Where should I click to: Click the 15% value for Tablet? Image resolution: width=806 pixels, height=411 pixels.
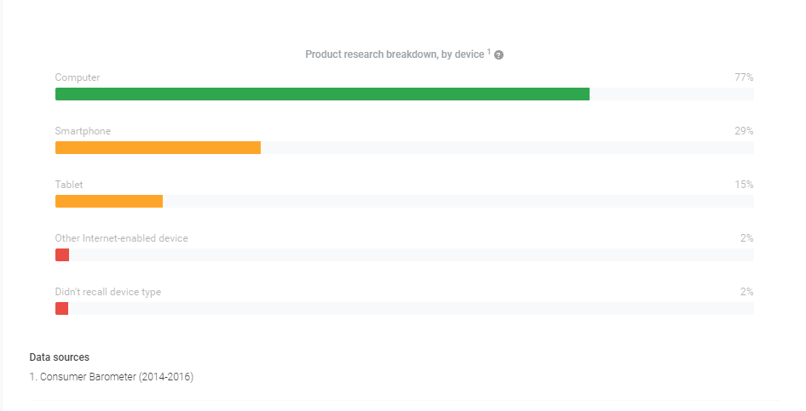coord(744,185)
